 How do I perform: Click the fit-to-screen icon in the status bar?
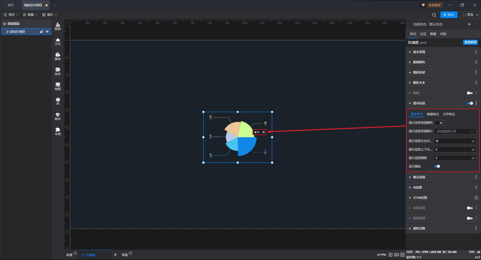391,255
